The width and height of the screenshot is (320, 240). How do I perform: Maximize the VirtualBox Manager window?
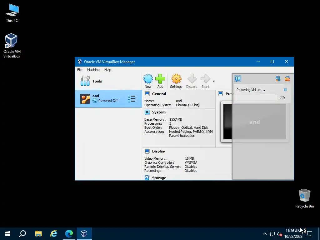(x=272, y=62)
